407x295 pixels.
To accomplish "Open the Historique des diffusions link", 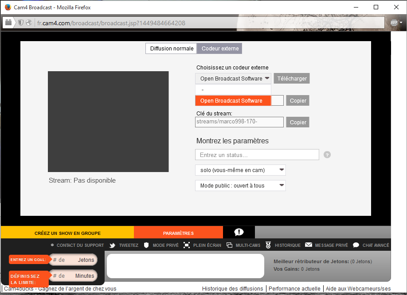I will click(232, 289).
